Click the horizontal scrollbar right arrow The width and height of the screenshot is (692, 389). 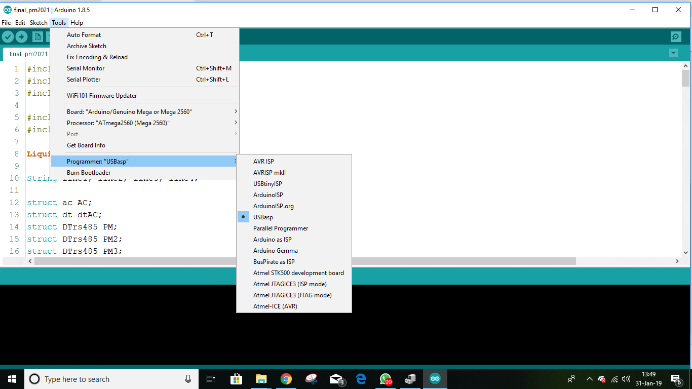coord(677,261)
